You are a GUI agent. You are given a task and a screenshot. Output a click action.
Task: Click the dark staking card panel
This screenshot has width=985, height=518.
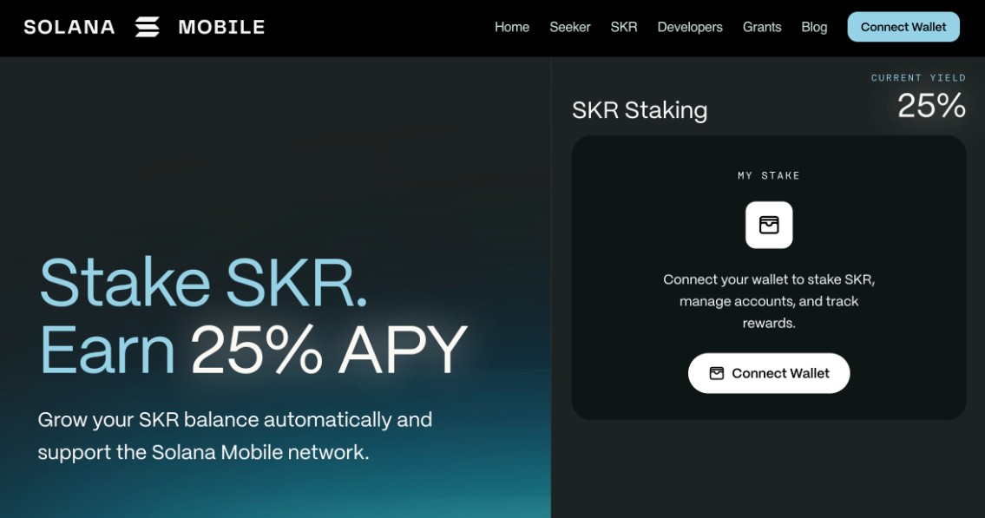(x=769, y=278)
